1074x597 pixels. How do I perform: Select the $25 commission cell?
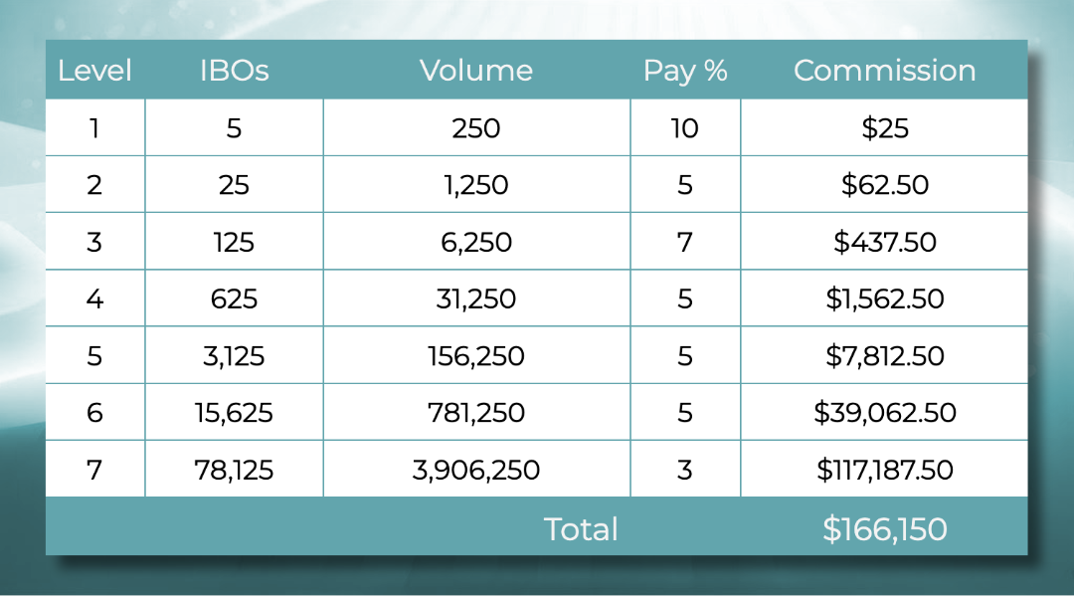click(884, 128)
